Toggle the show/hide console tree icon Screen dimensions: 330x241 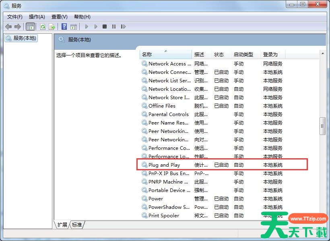pos(30,27)
